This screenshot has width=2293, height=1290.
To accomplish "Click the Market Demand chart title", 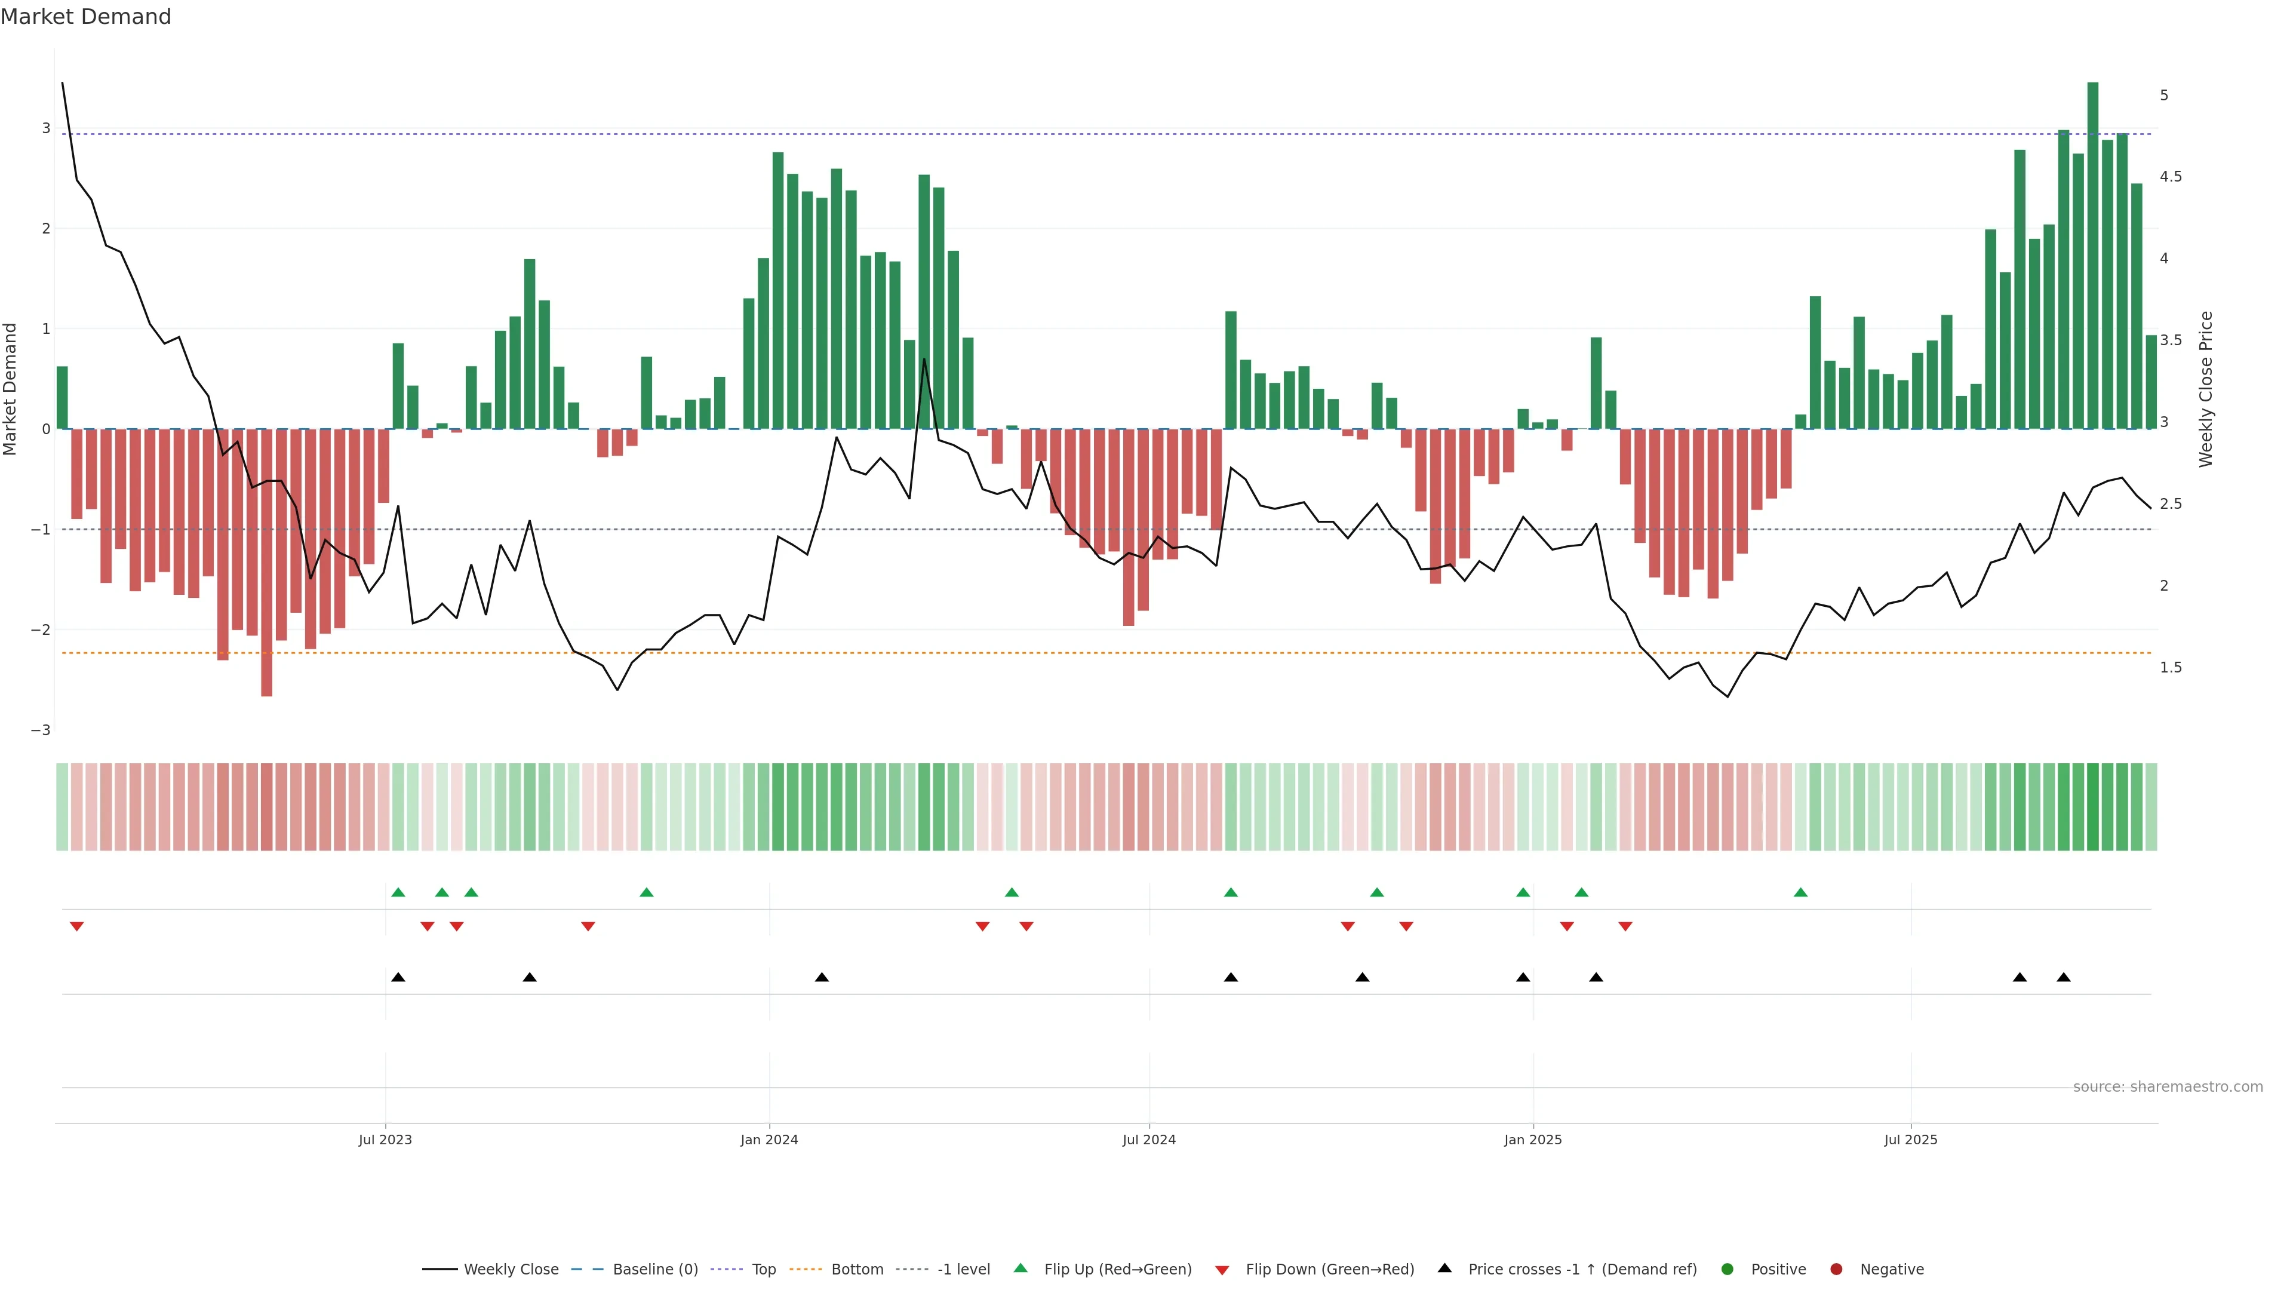I will (85, 17).
